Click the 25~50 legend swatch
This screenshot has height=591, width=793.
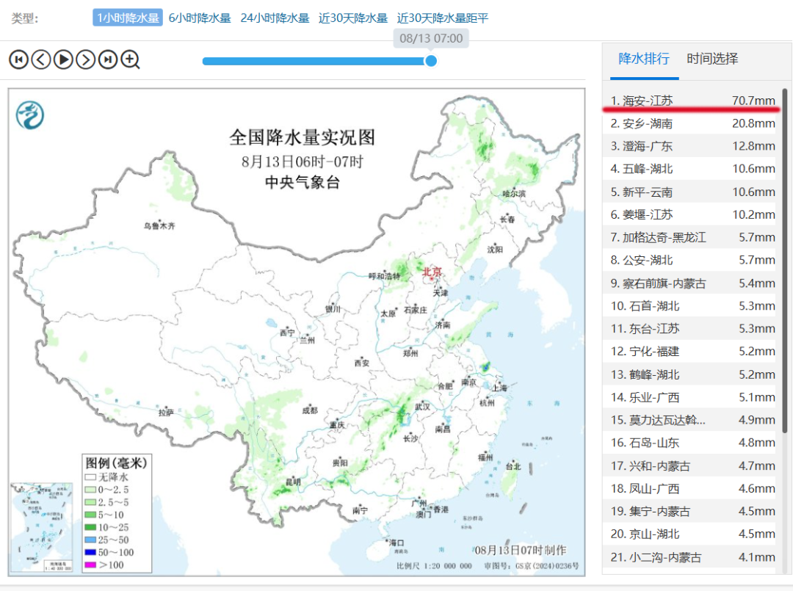click(x=90, y=540)
